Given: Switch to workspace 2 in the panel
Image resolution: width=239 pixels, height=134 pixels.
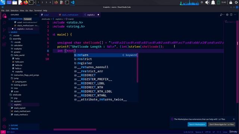Looking at the screenshot, I should pos(42,3).
